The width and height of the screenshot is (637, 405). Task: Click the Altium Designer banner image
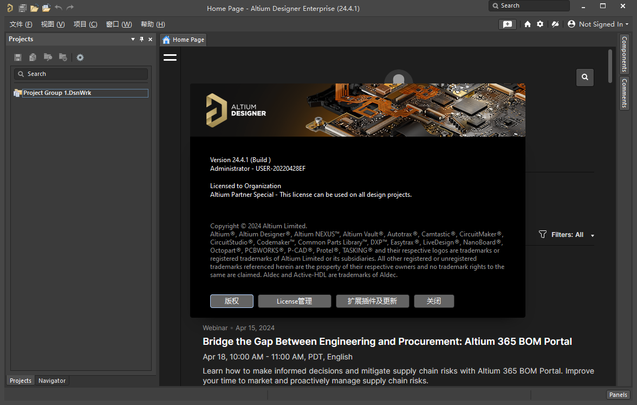pos(357,110)
